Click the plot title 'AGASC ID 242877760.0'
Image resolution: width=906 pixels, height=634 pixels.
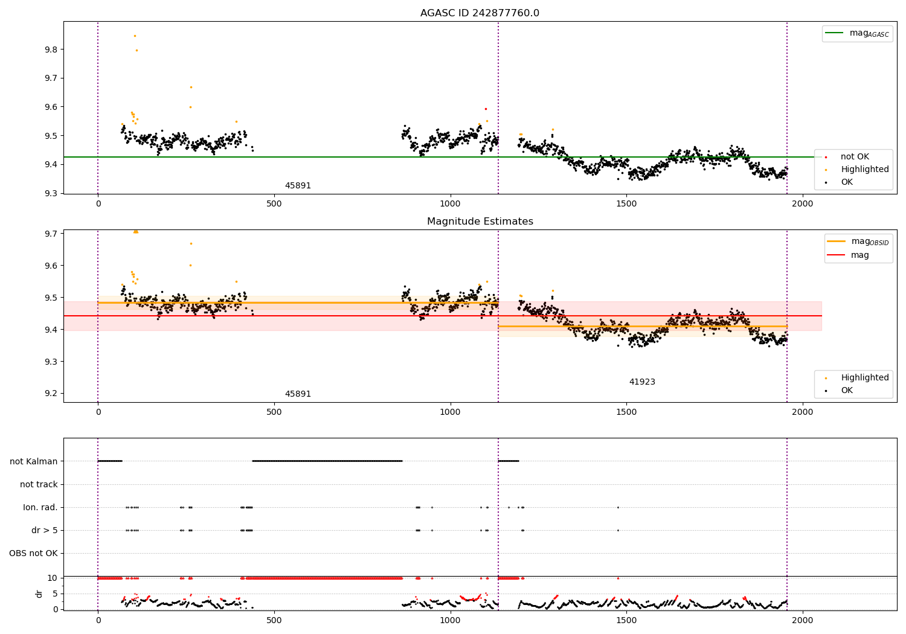coord(480,13)
